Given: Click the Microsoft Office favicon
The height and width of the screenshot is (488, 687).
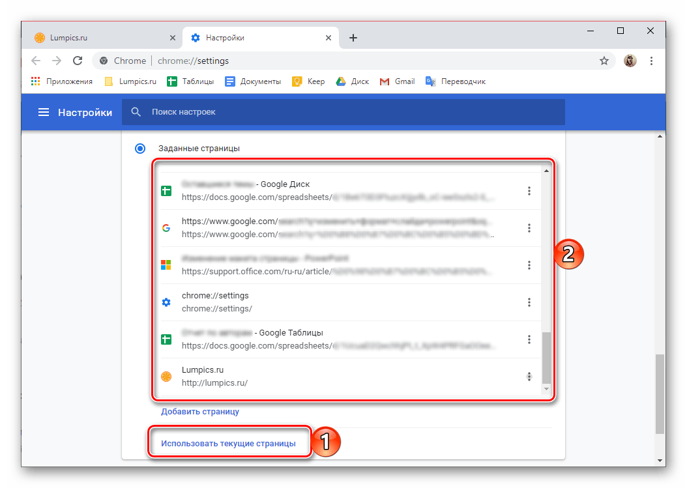Looking at the screenshot, I should pos(166,265).
